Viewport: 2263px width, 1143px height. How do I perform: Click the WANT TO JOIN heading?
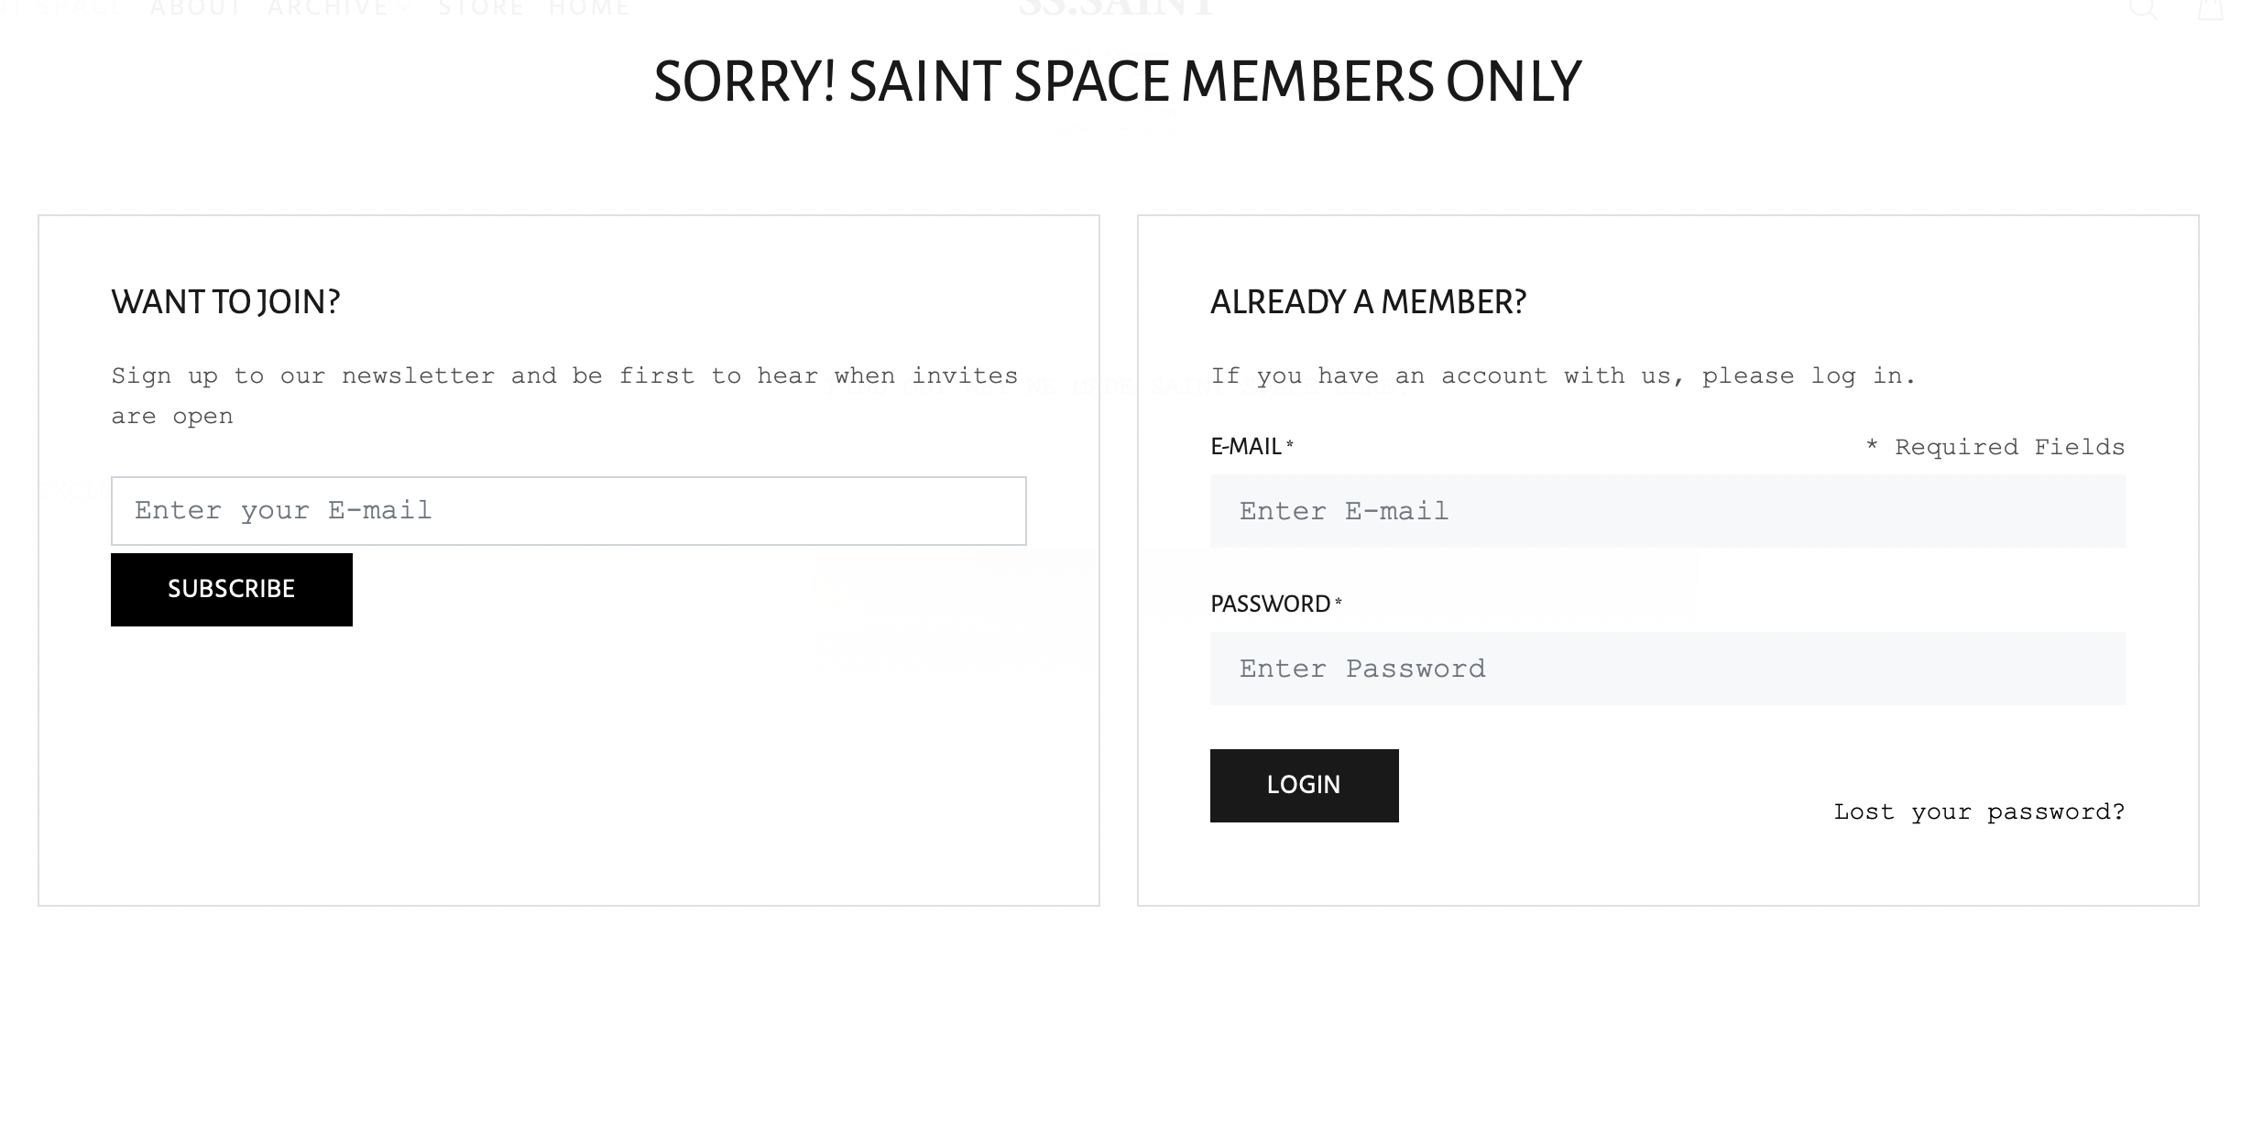225,302
